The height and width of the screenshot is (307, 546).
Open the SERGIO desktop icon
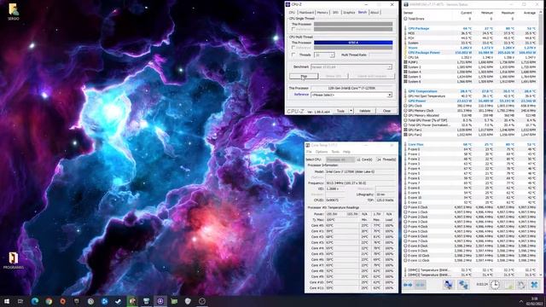pyautogui.click(x=14, y=11)
